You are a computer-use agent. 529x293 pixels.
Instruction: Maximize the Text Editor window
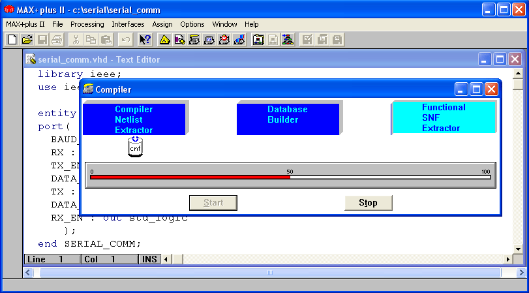500,60
